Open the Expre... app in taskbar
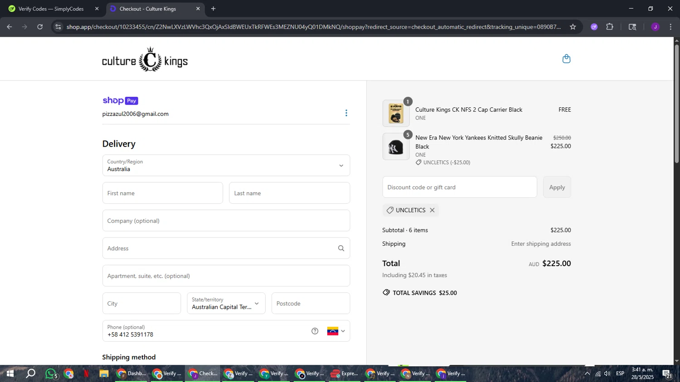Screen dimensions: 680x382 tap(344, 374)
